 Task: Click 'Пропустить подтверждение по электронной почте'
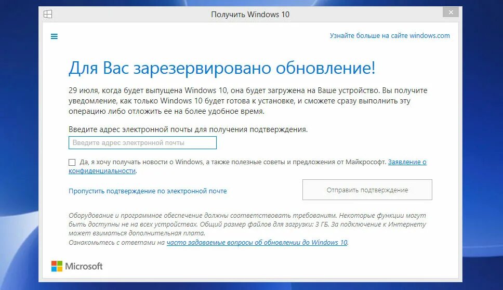(x=148, y=191)
